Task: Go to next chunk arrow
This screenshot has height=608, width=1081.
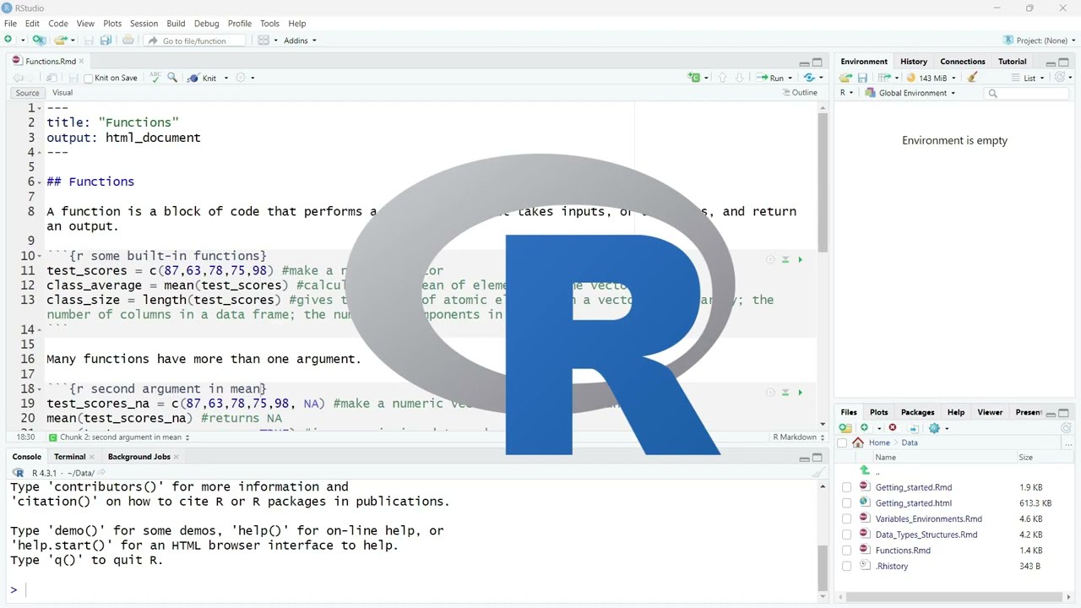Action: point(739,78)
